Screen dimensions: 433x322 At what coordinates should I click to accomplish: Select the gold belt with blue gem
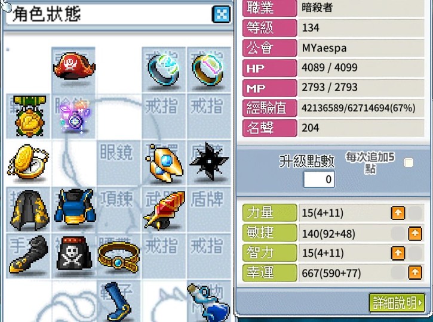click(118, 257)
